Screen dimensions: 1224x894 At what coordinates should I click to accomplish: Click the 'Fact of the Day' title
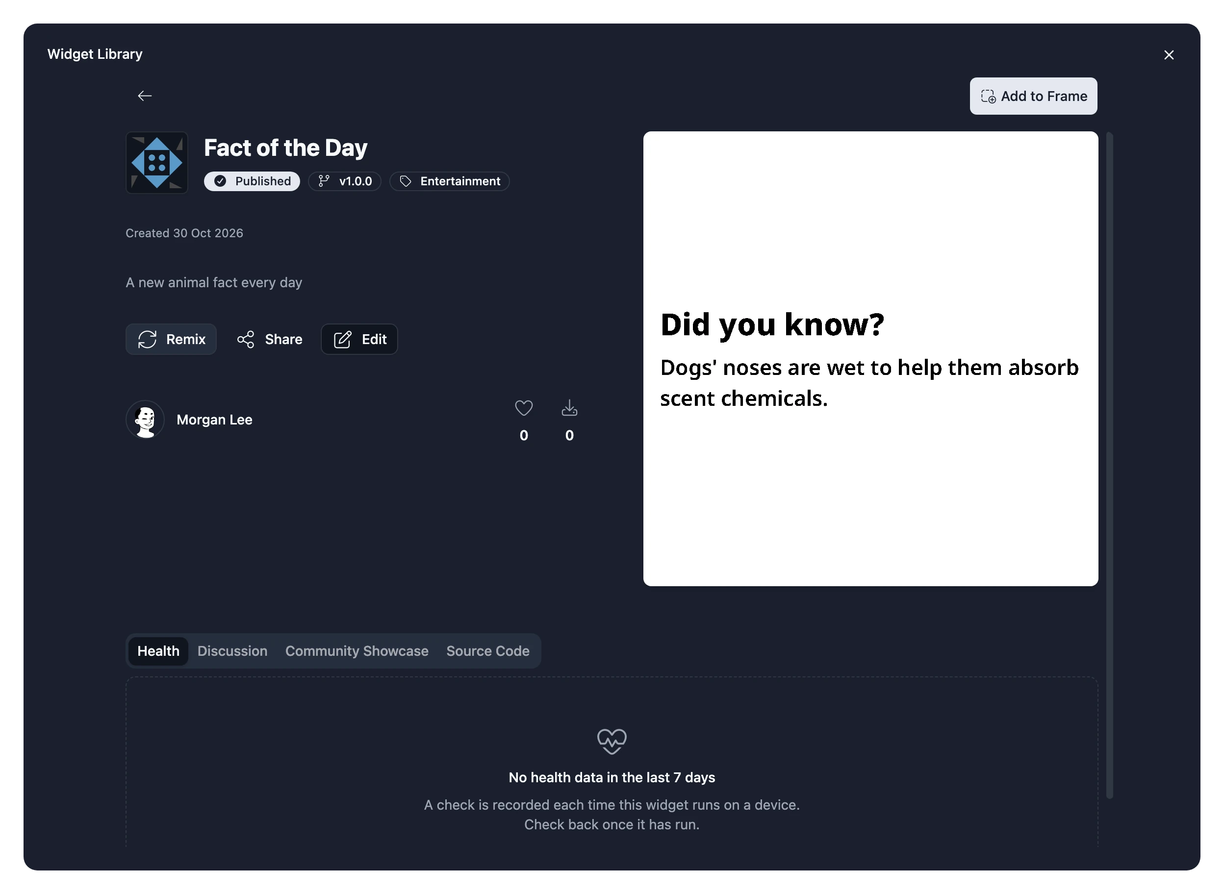[x=286, y=148]
